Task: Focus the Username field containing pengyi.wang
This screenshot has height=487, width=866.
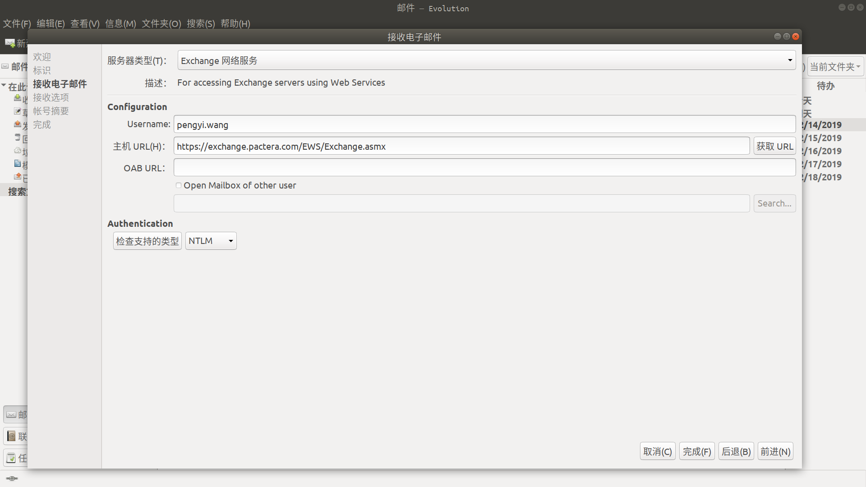Action: click(x=484, y=124)
